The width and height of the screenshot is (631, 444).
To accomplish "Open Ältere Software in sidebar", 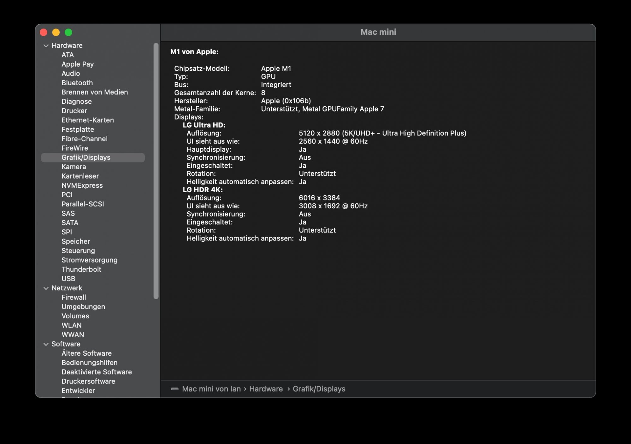I will click(86, 353).
